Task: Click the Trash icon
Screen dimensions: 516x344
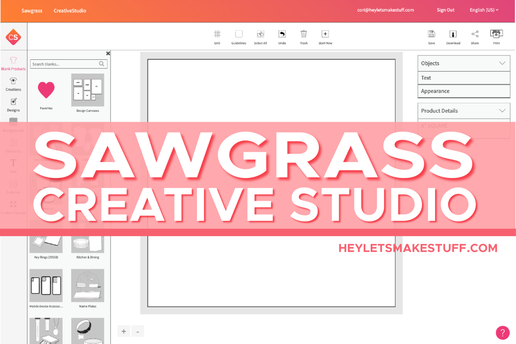Action: pyautogui.click(x=304, y=37)
